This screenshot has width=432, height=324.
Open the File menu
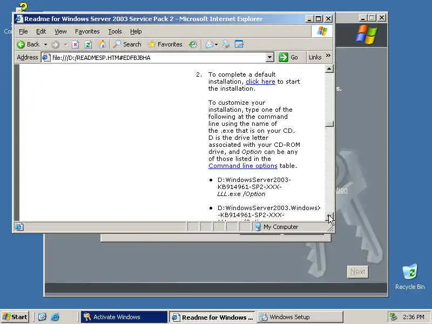click(x=23, y=31)
